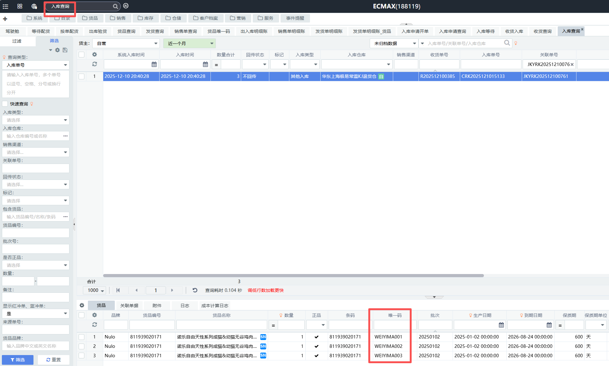Toggle the 快速查询 checkbox
Viewport: 609px width, 366px height.
[x=5, y=104]
